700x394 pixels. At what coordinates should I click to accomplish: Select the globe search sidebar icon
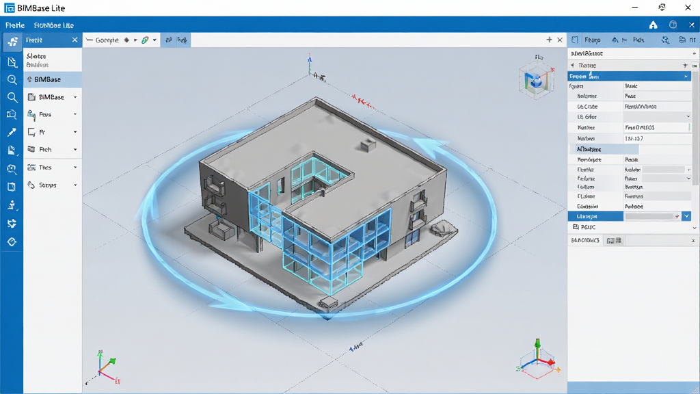pyautogui.click(x=12, y=169)
